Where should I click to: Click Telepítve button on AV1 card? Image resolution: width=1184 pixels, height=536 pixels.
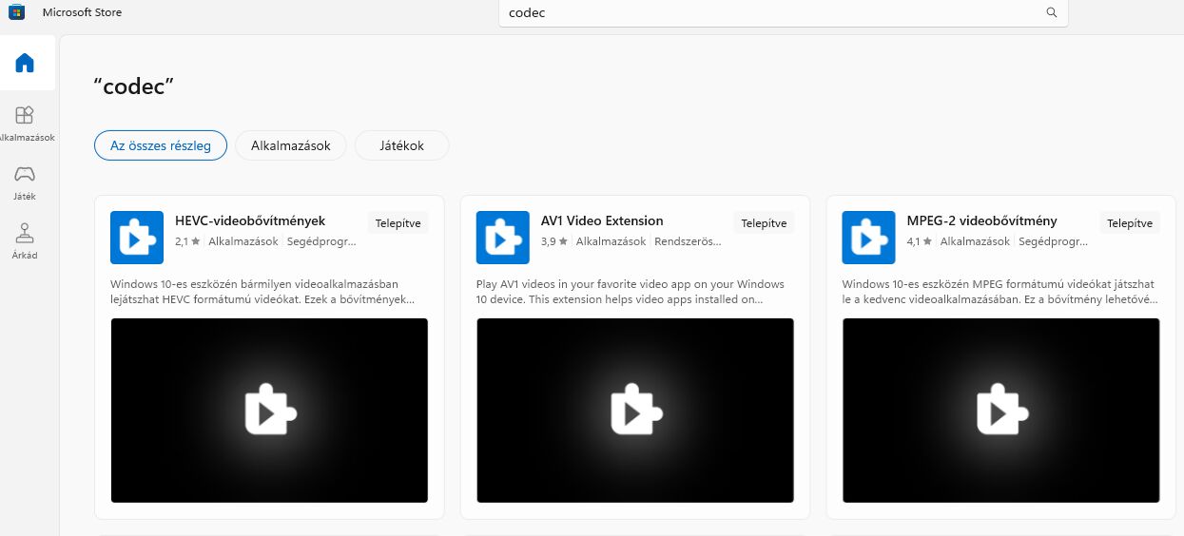(x=764, y=223)
